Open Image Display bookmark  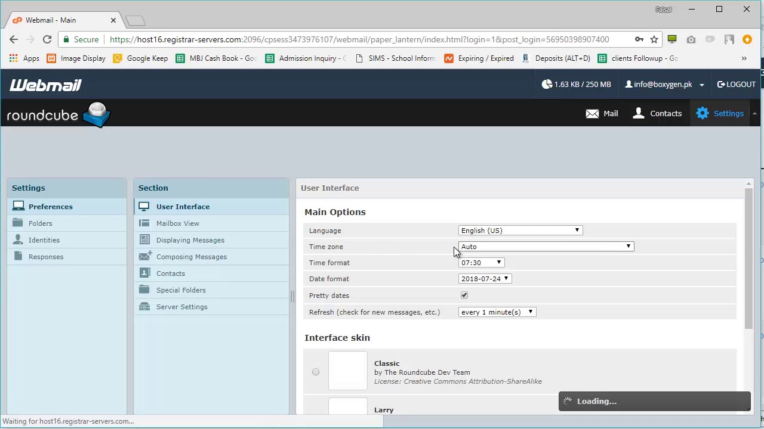[76, 58]
